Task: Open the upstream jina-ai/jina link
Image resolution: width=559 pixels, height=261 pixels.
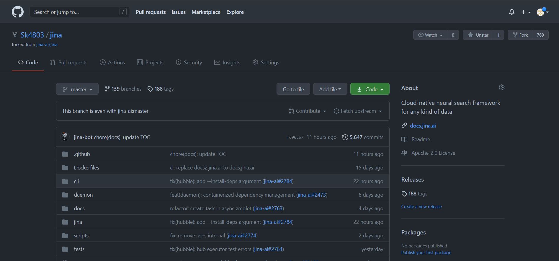Action: [x=47, y=45]
